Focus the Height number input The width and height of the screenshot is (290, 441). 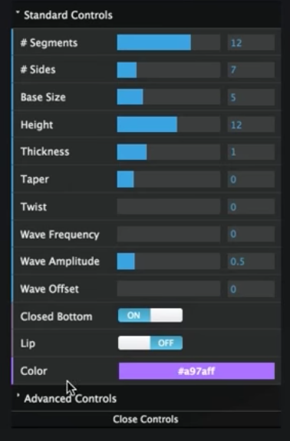pyautogui.click(x=251, y=124)
